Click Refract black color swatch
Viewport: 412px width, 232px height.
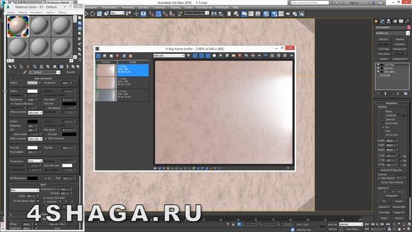pyautogui.click(x=32, y=122)
